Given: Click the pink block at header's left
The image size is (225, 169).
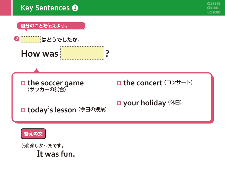Looking at the screenshot, I should coord(6,8).
